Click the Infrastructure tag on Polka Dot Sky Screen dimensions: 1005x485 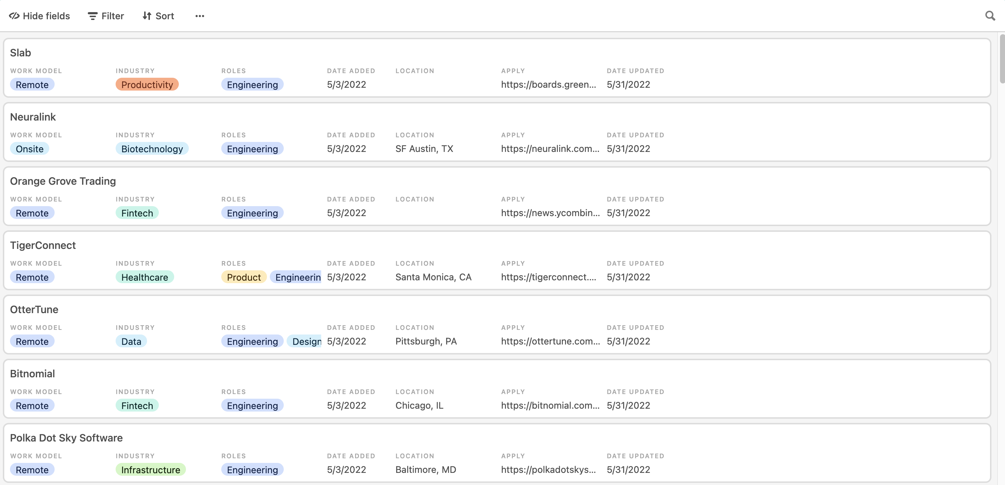151,470
